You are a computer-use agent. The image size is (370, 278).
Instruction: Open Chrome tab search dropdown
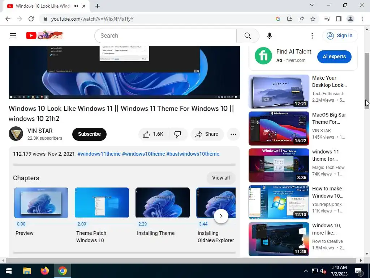point(312,5)
